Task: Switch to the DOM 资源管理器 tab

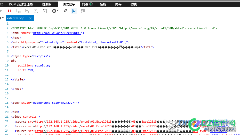Action: (x=21, y=4)
